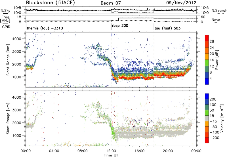Click the "-50" Velocity color bar tick label
The image size is (227, 157).
(x=213, y=127)
